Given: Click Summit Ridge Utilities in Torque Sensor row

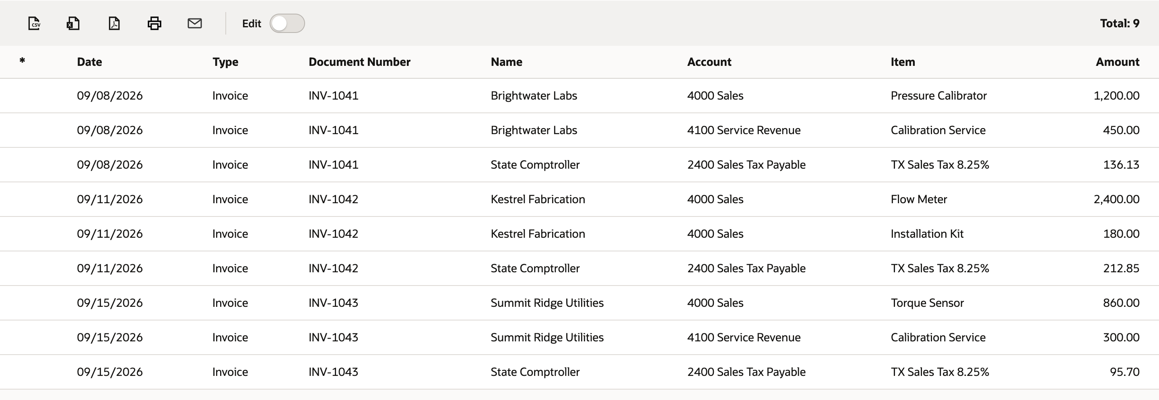Looking at the screenshot, I should [x=547, y=303].
